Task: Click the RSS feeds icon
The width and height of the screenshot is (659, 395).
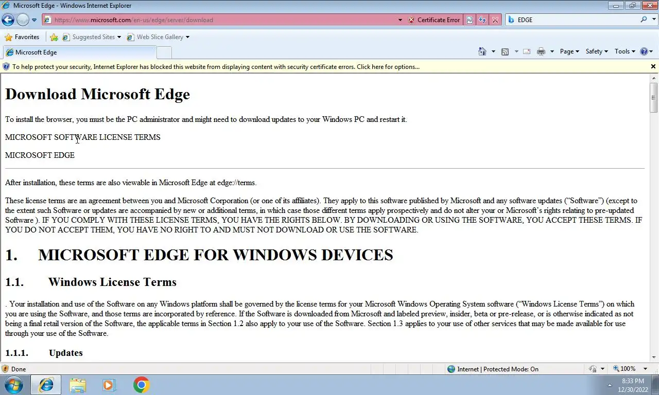Action: click(505, 51)
